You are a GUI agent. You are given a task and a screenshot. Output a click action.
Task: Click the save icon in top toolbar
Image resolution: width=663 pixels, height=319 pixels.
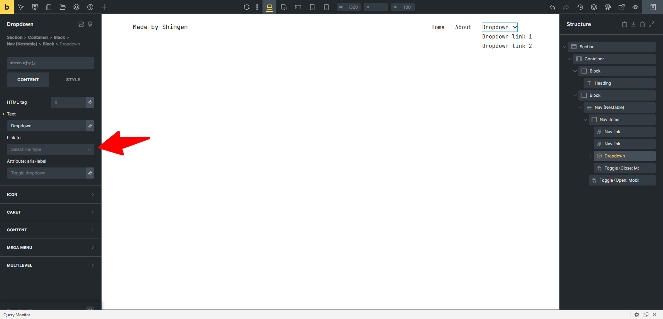coord(652,7)
